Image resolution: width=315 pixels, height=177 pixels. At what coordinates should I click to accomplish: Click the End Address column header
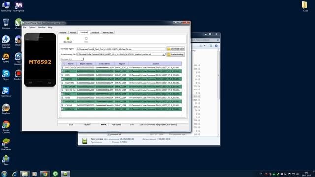pyautogui.click(x=105, y=64)
